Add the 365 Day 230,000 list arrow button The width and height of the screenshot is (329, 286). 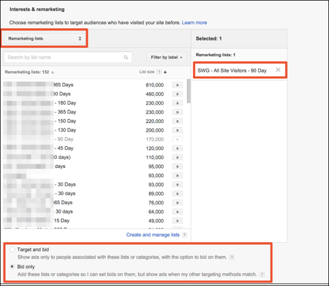[178, 112]
